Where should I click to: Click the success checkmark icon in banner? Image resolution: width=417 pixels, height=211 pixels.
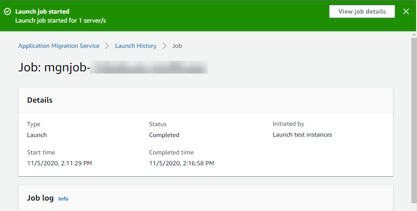point(7,11)
